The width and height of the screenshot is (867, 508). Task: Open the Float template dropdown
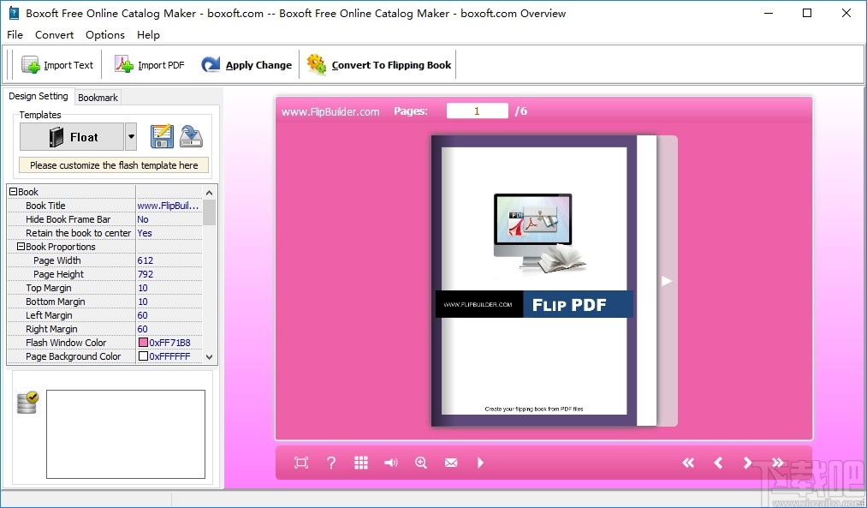click(131, 136)
